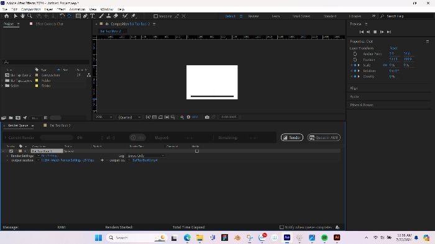The image size is (435, 244).
Task: Select the Brush tool
Action: pos(101,16)
